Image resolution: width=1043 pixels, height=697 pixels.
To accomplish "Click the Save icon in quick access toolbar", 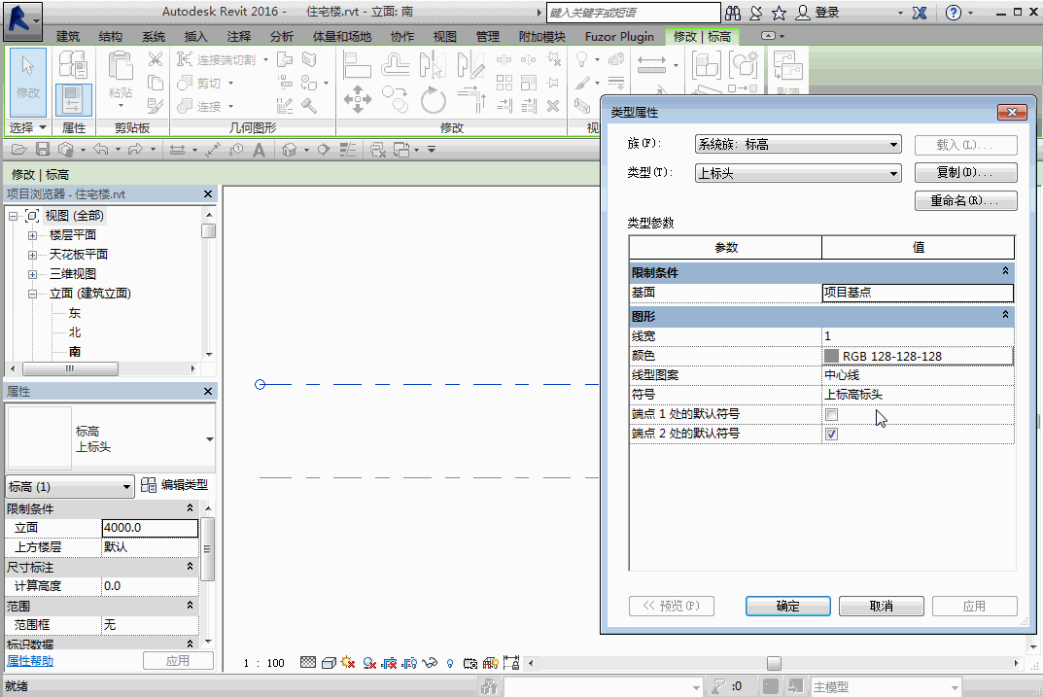I will pos(42,150).
